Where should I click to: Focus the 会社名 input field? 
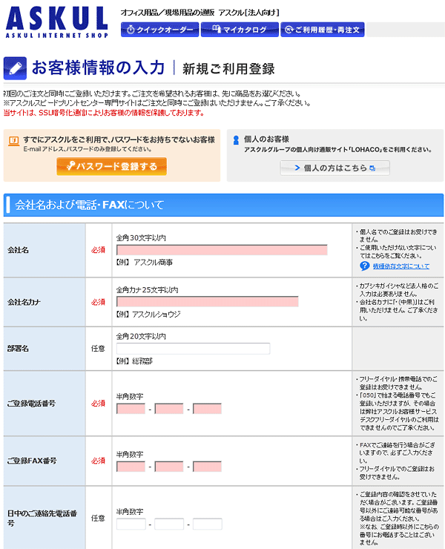(x=222, y=250)
